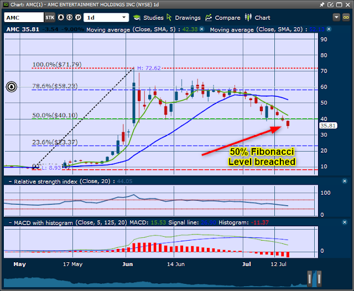The image size is (354, 291).
Task: Open the 1d timeframe dropdown
Action: [106, 18]
